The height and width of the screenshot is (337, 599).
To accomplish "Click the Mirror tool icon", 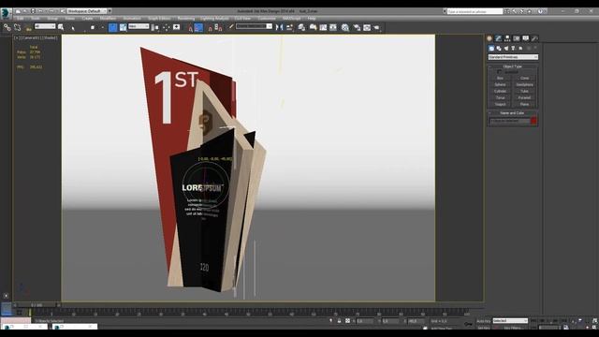I will [280, 27].
